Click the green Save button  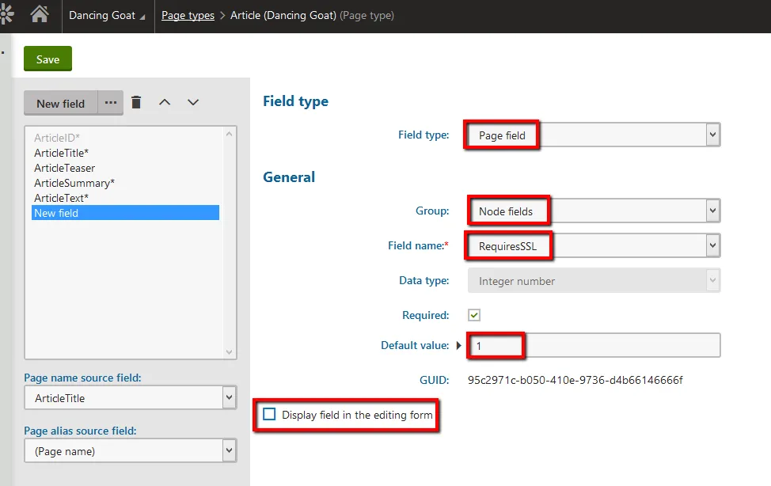47,59
